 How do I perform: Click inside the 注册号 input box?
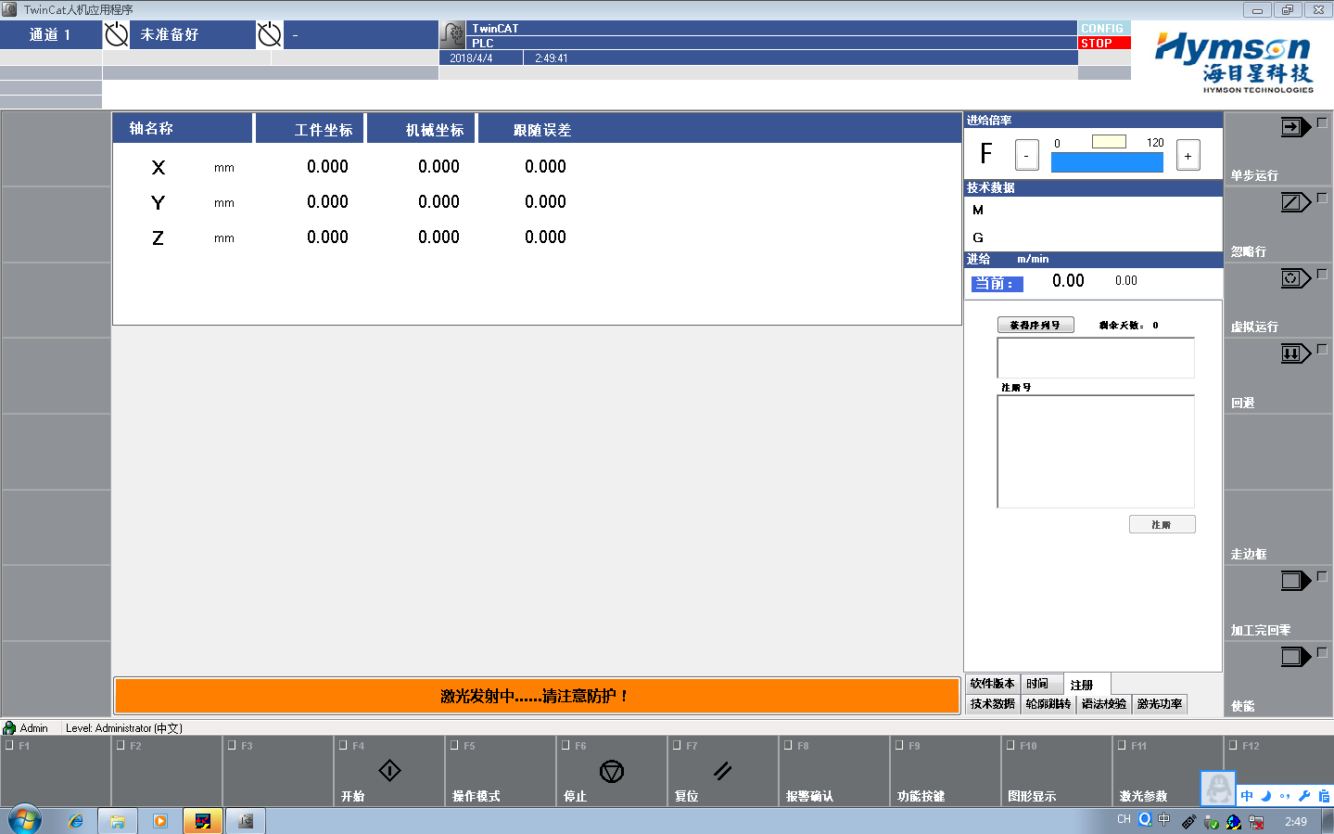[x=1095, y=450]
